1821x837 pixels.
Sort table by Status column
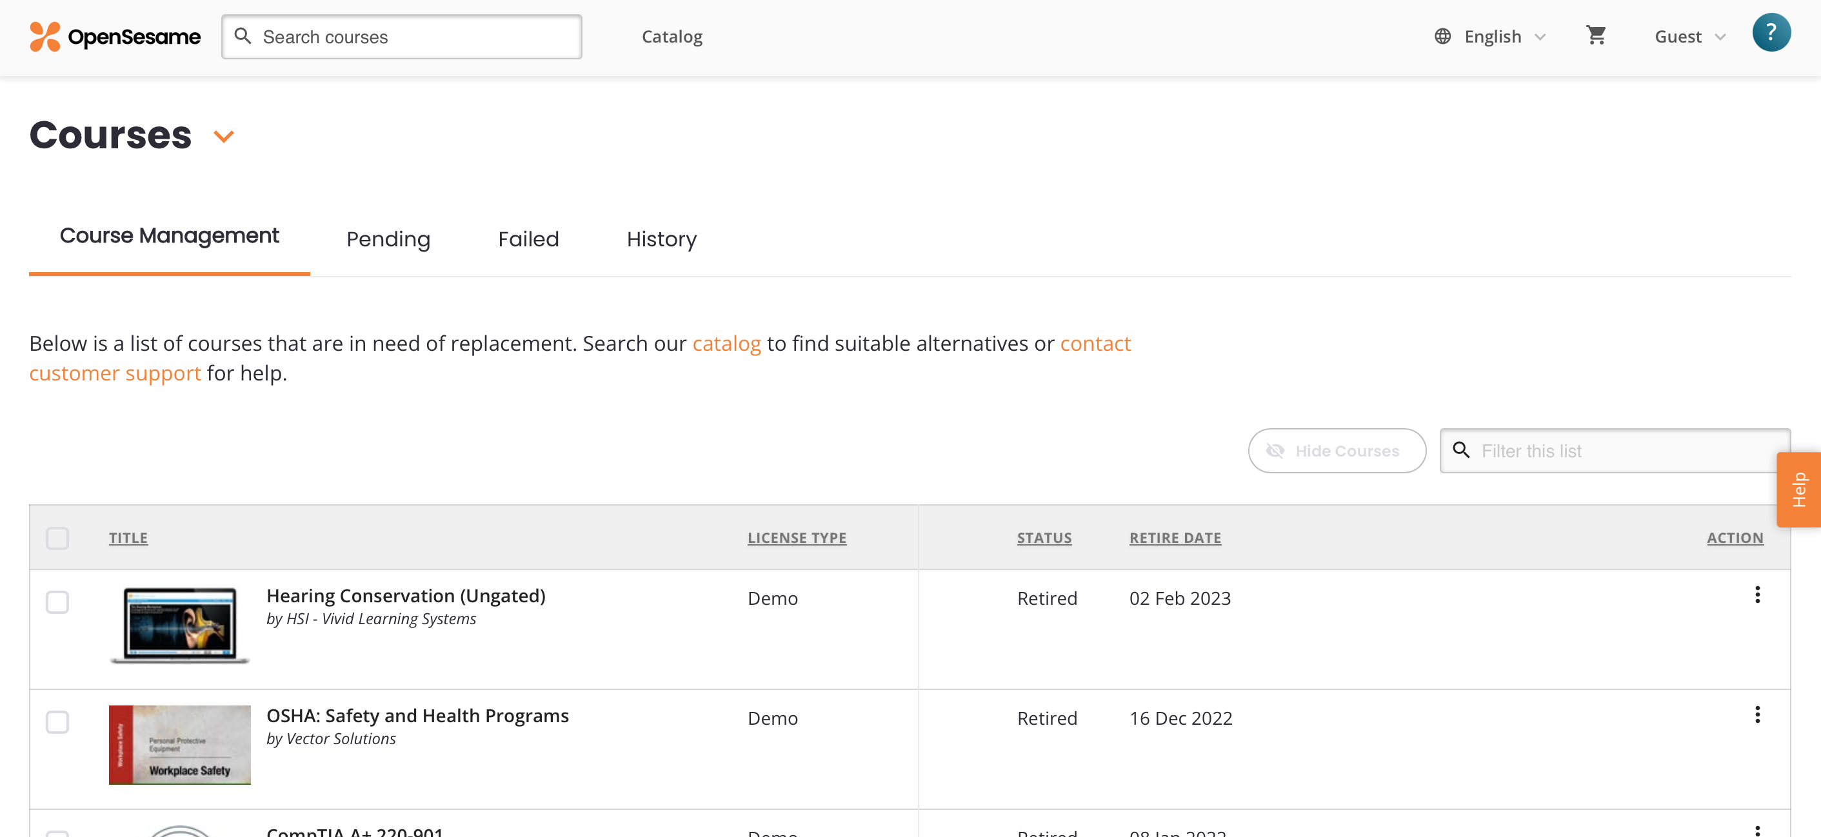tap(1044, 538)
